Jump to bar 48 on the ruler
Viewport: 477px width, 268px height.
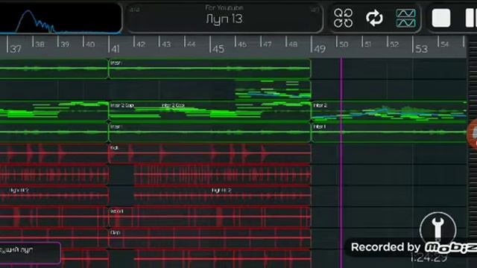coord(293,45)
